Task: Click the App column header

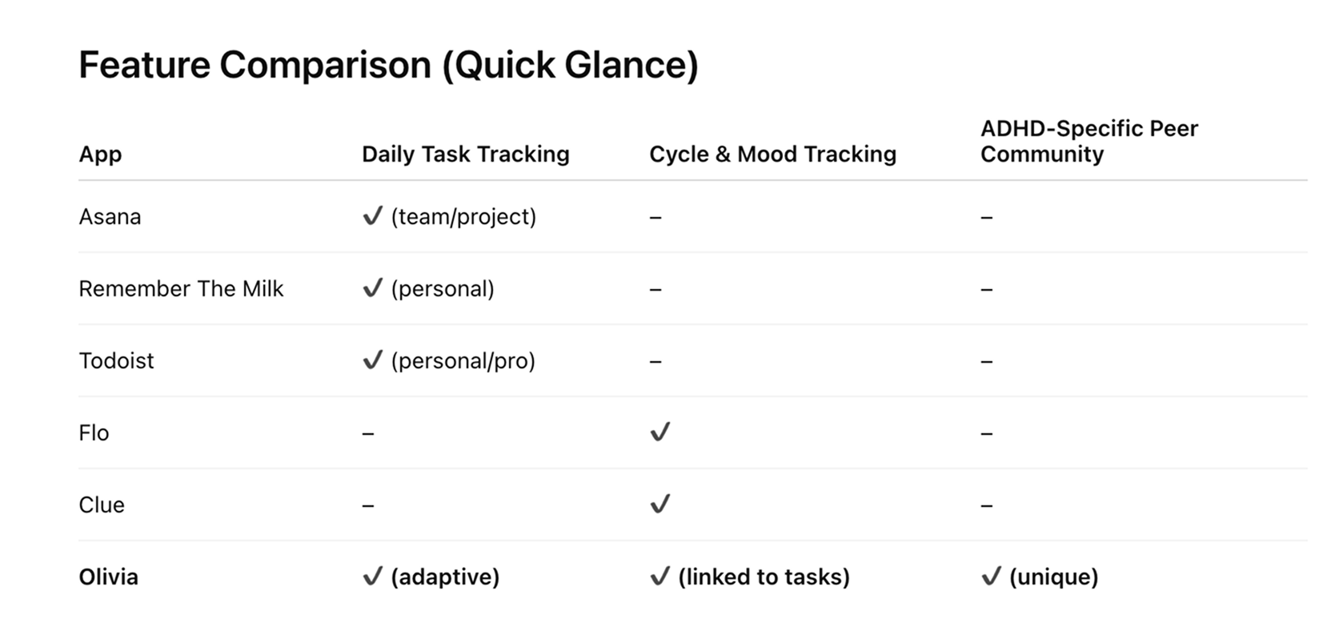Action: 100,154
